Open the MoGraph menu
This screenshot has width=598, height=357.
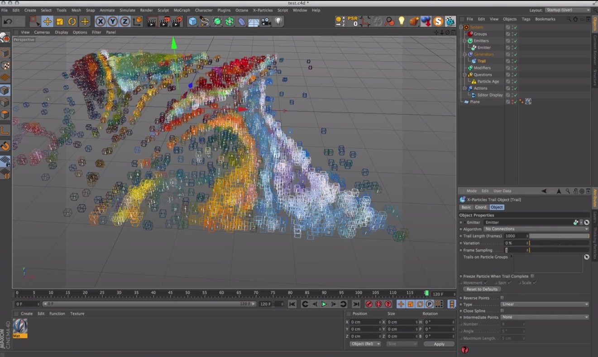tap(182, 10)
